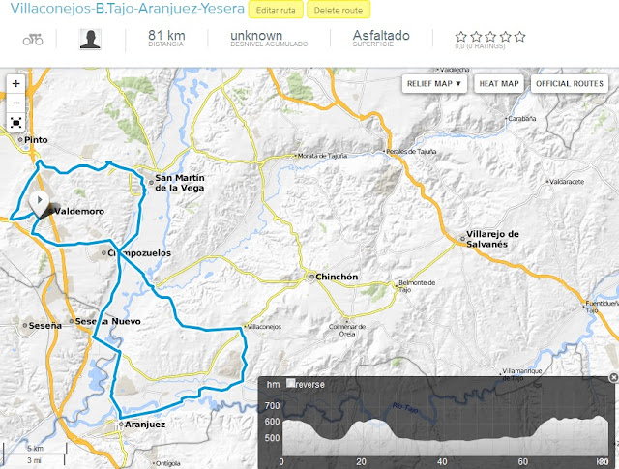Open the route title Villaconejos-B.Tajo-Aranjuez-Yesera
619x469 pixels.
(127, 8)
